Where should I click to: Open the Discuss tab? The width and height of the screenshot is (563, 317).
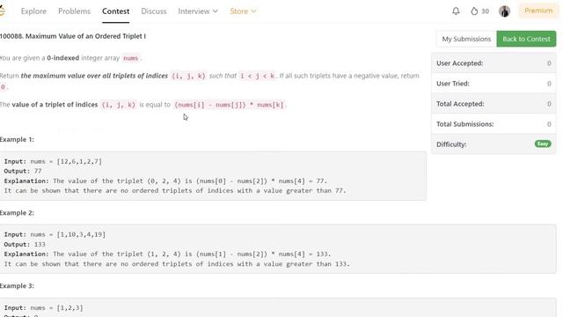point(154,11)
